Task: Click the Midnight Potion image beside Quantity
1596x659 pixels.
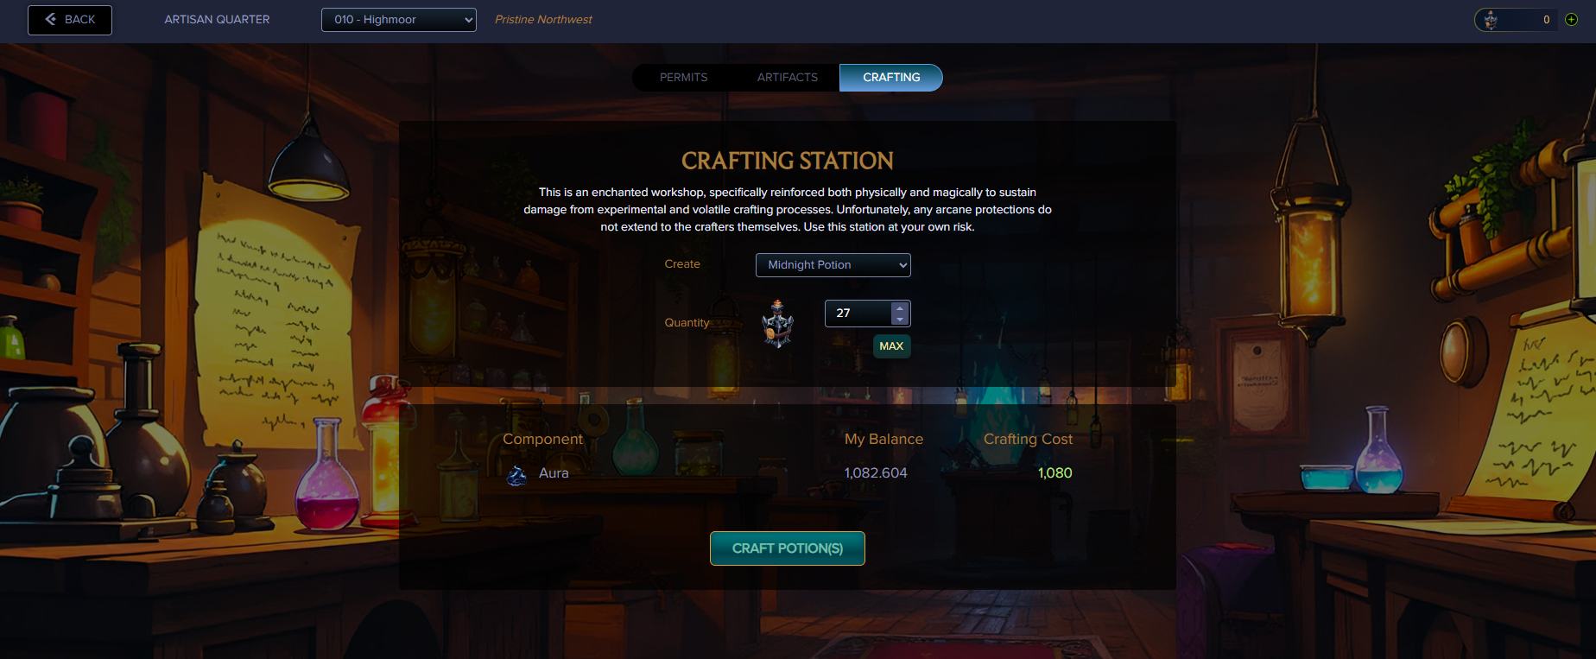Action: tap(777, 323)
